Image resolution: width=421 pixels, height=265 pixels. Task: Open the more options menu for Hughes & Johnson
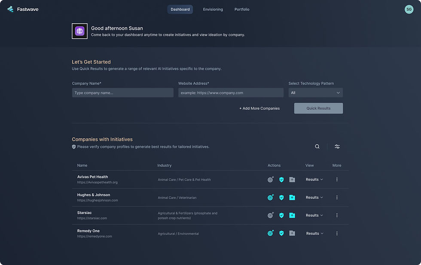(337, 197)
